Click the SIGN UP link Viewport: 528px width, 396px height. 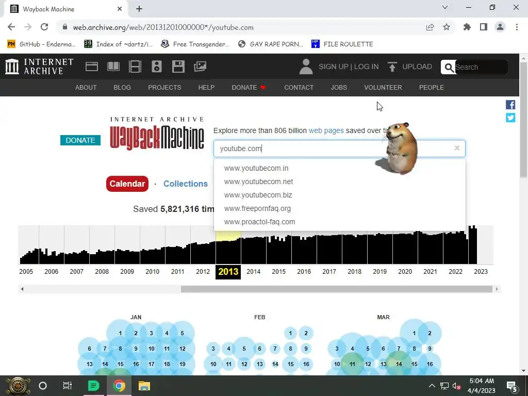click(x=334, y=67)
